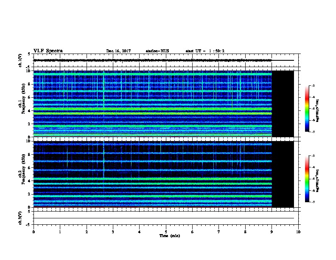
Task: Click the "ch.3(V)" waveform axis label
Action: coord(20,218)
